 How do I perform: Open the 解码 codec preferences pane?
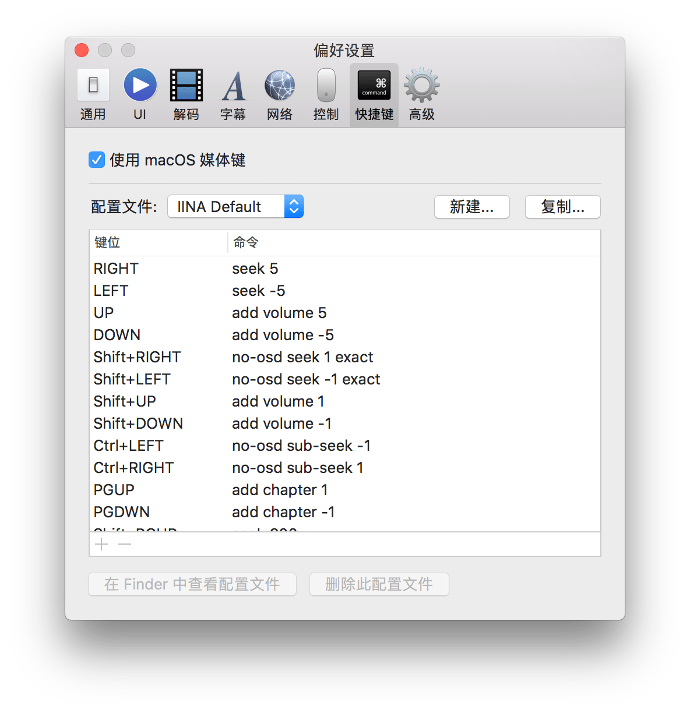pos(186,95)
